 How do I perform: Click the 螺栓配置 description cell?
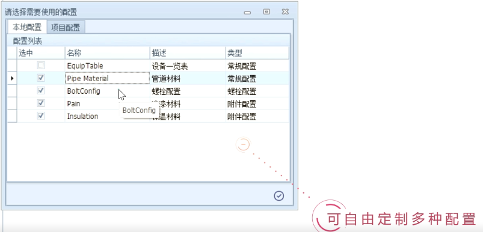(188, 91)
